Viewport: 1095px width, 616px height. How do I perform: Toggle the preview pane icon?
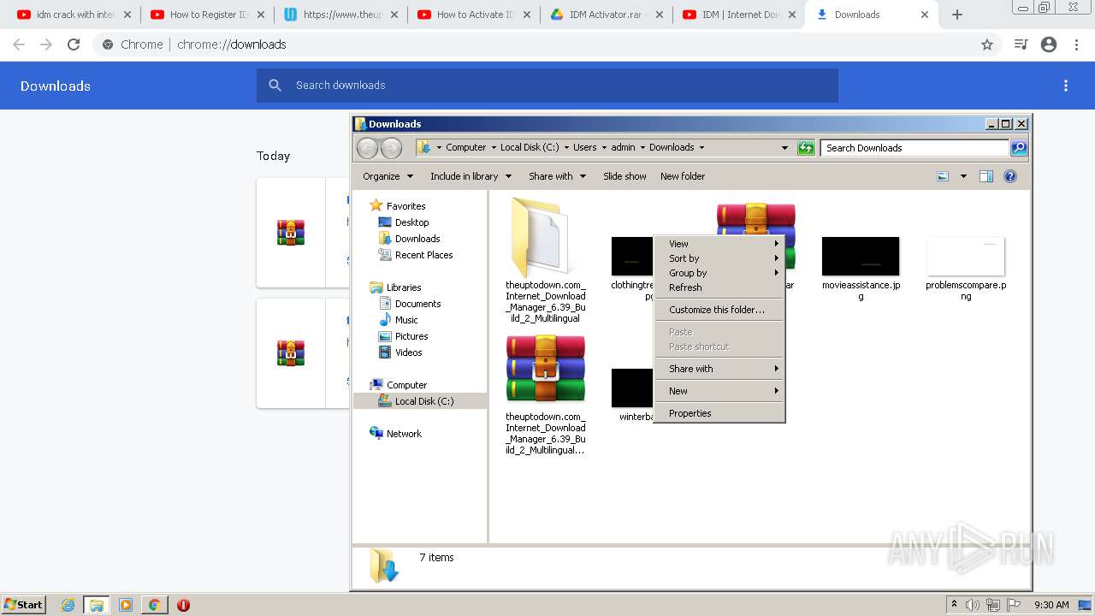click(986, 176)
